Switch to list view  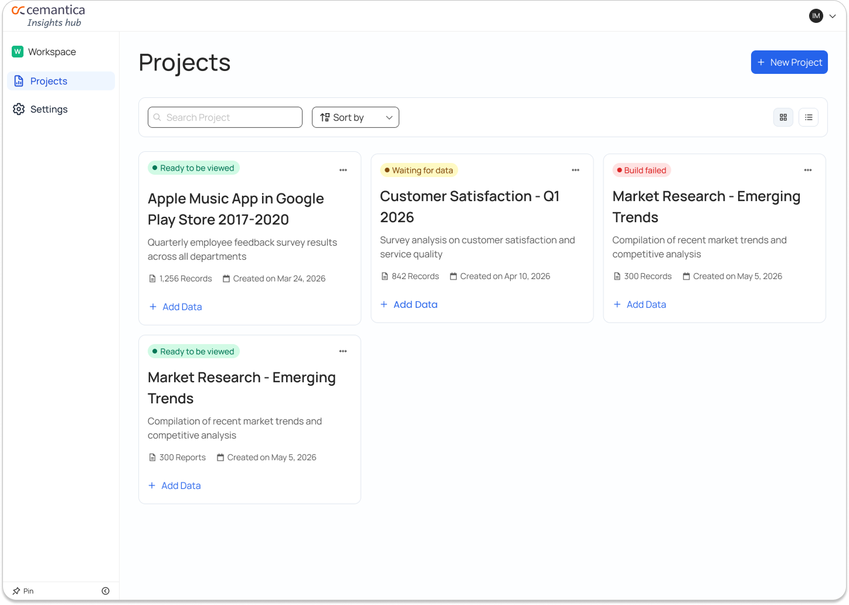click(809, 117)
